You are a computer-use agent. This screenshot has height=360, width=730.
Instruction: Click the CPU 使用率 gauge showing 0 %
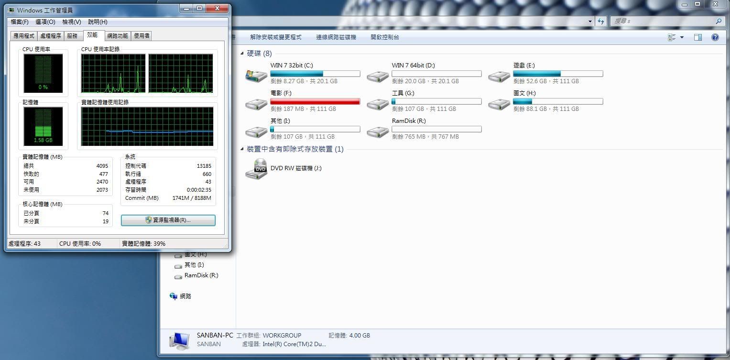[44, 73]
